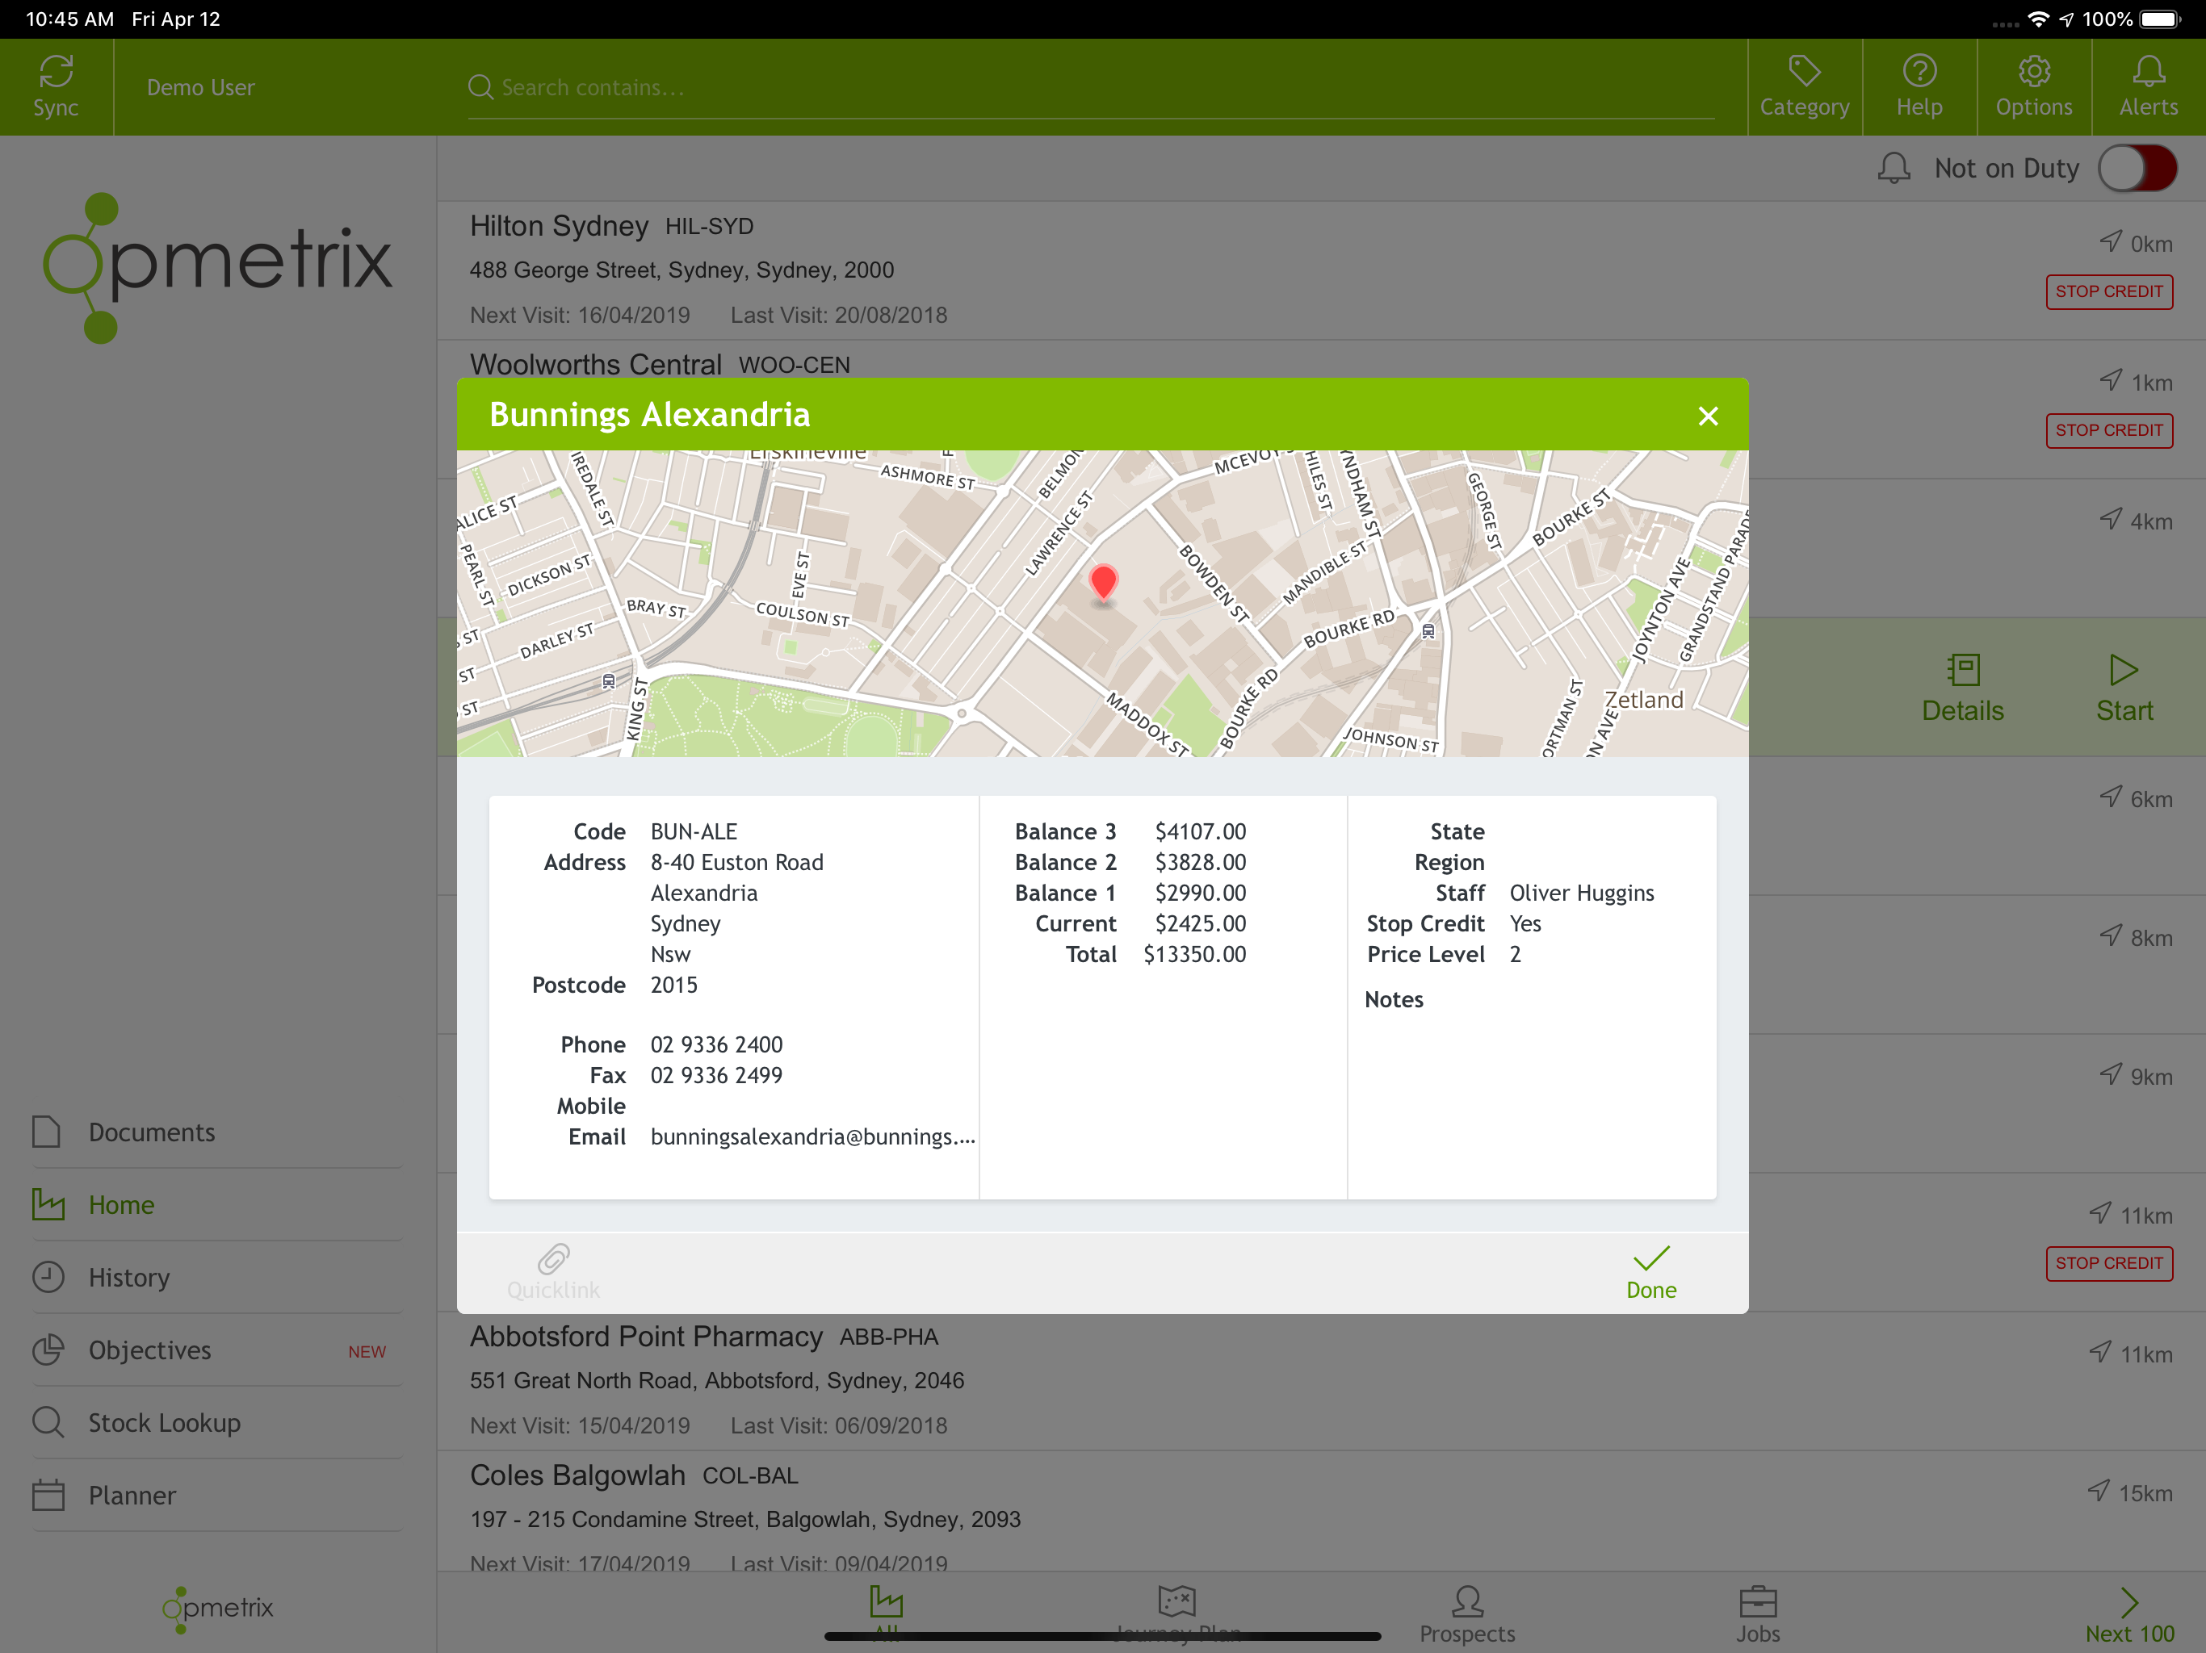Click the address 8-40 Euston Road
This screenshot has width=2206, height=1653.
click(x=737, y=862)
